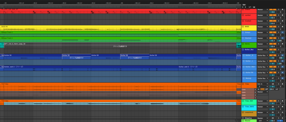Select the SIFT_113_C_Horn_Loop_10 clip
This screenshot has height=122, width=286.
coord(56,44)
